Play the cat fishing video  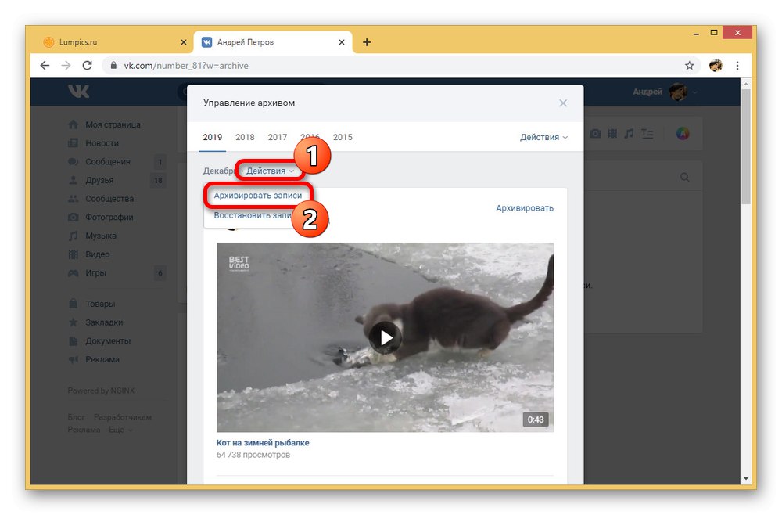386,338
